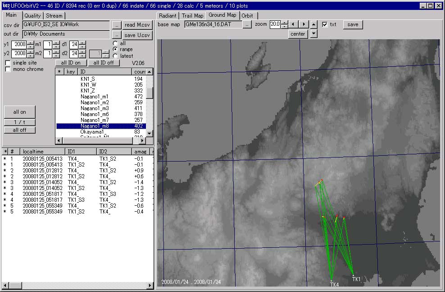
Task: Click TK1 station marker on map
Action: (x=353, y=274)
